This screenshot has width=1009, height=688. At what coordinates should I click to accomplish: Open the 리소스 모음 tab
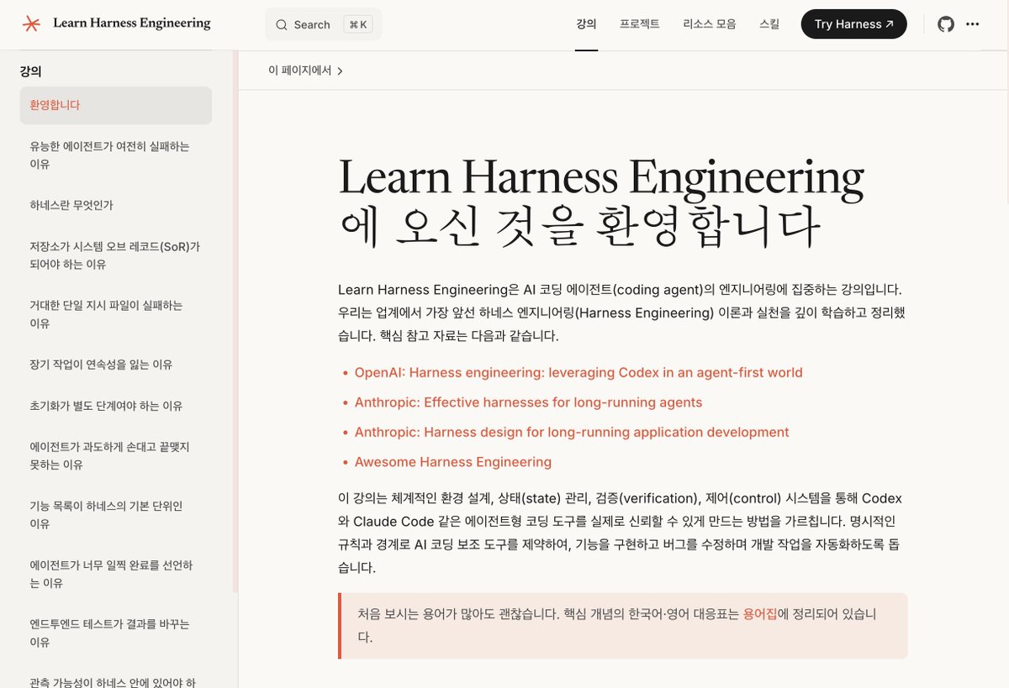709,24
